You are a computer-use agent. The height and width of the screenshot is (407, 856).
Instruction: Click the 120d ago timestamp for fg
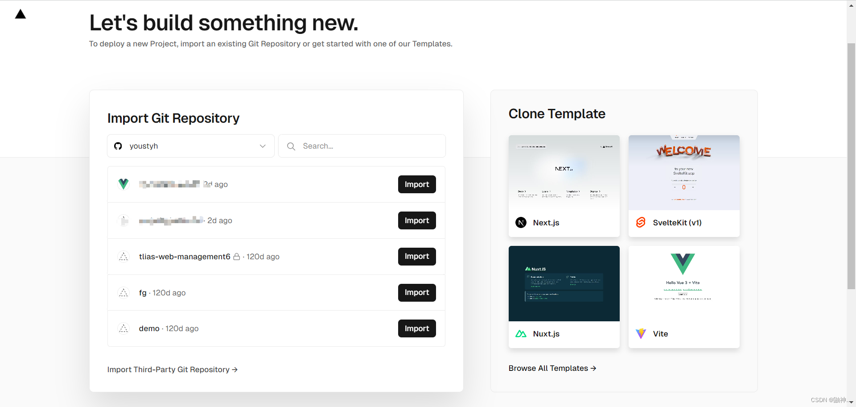(169, 293)
